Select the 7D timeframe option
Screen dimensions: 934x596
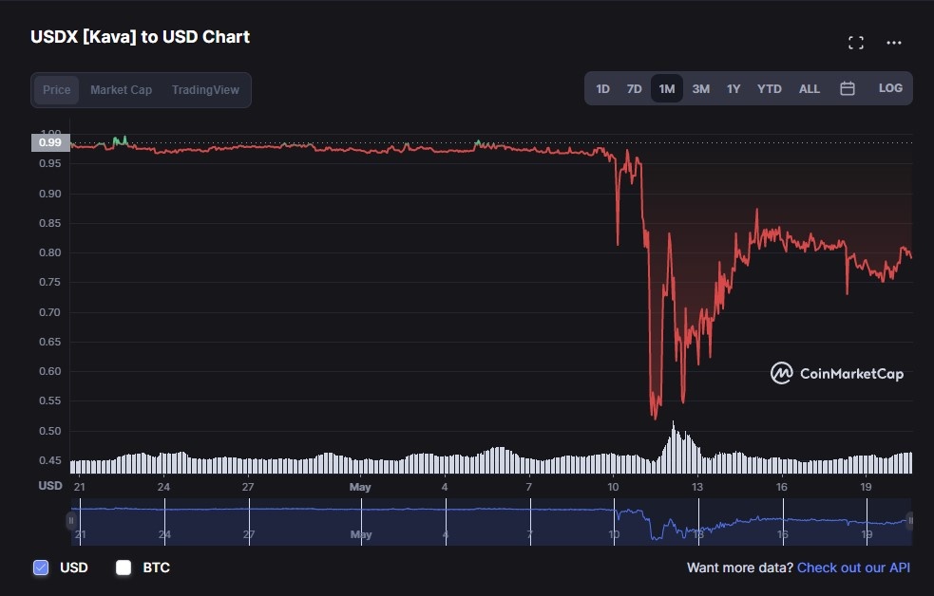634,88
